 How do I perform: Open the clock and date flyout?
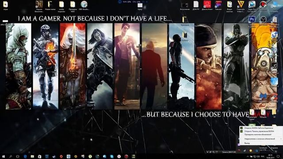click(270, 156)
